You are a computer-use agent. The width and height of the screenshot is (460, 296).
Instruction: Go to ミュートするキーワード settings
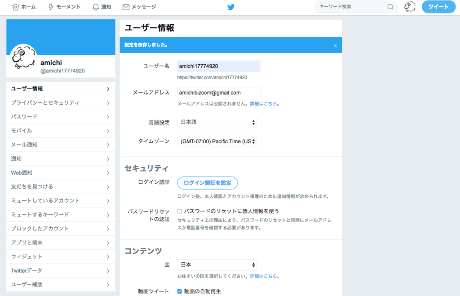pos(61,215)
